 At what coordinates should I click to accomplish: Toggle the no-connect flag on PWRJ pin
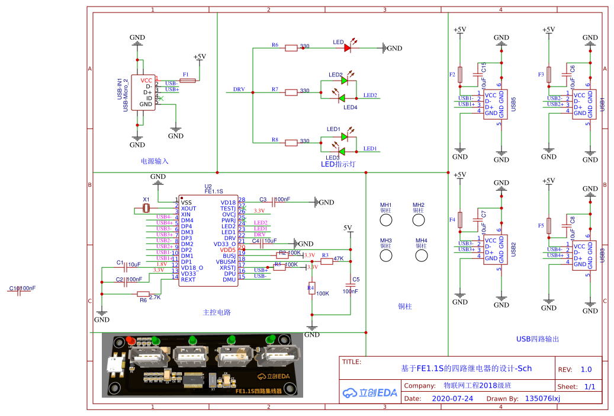244,220
